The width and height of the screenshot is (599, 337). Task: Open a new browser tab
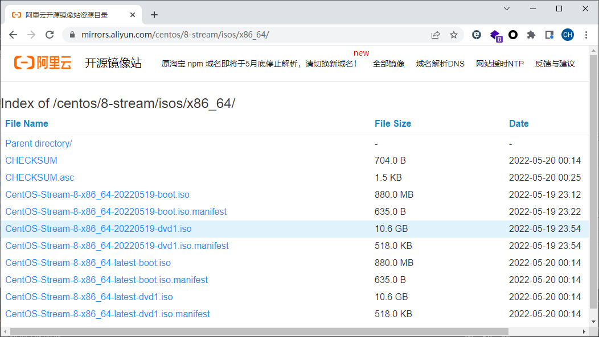click(x=154, y=15)
